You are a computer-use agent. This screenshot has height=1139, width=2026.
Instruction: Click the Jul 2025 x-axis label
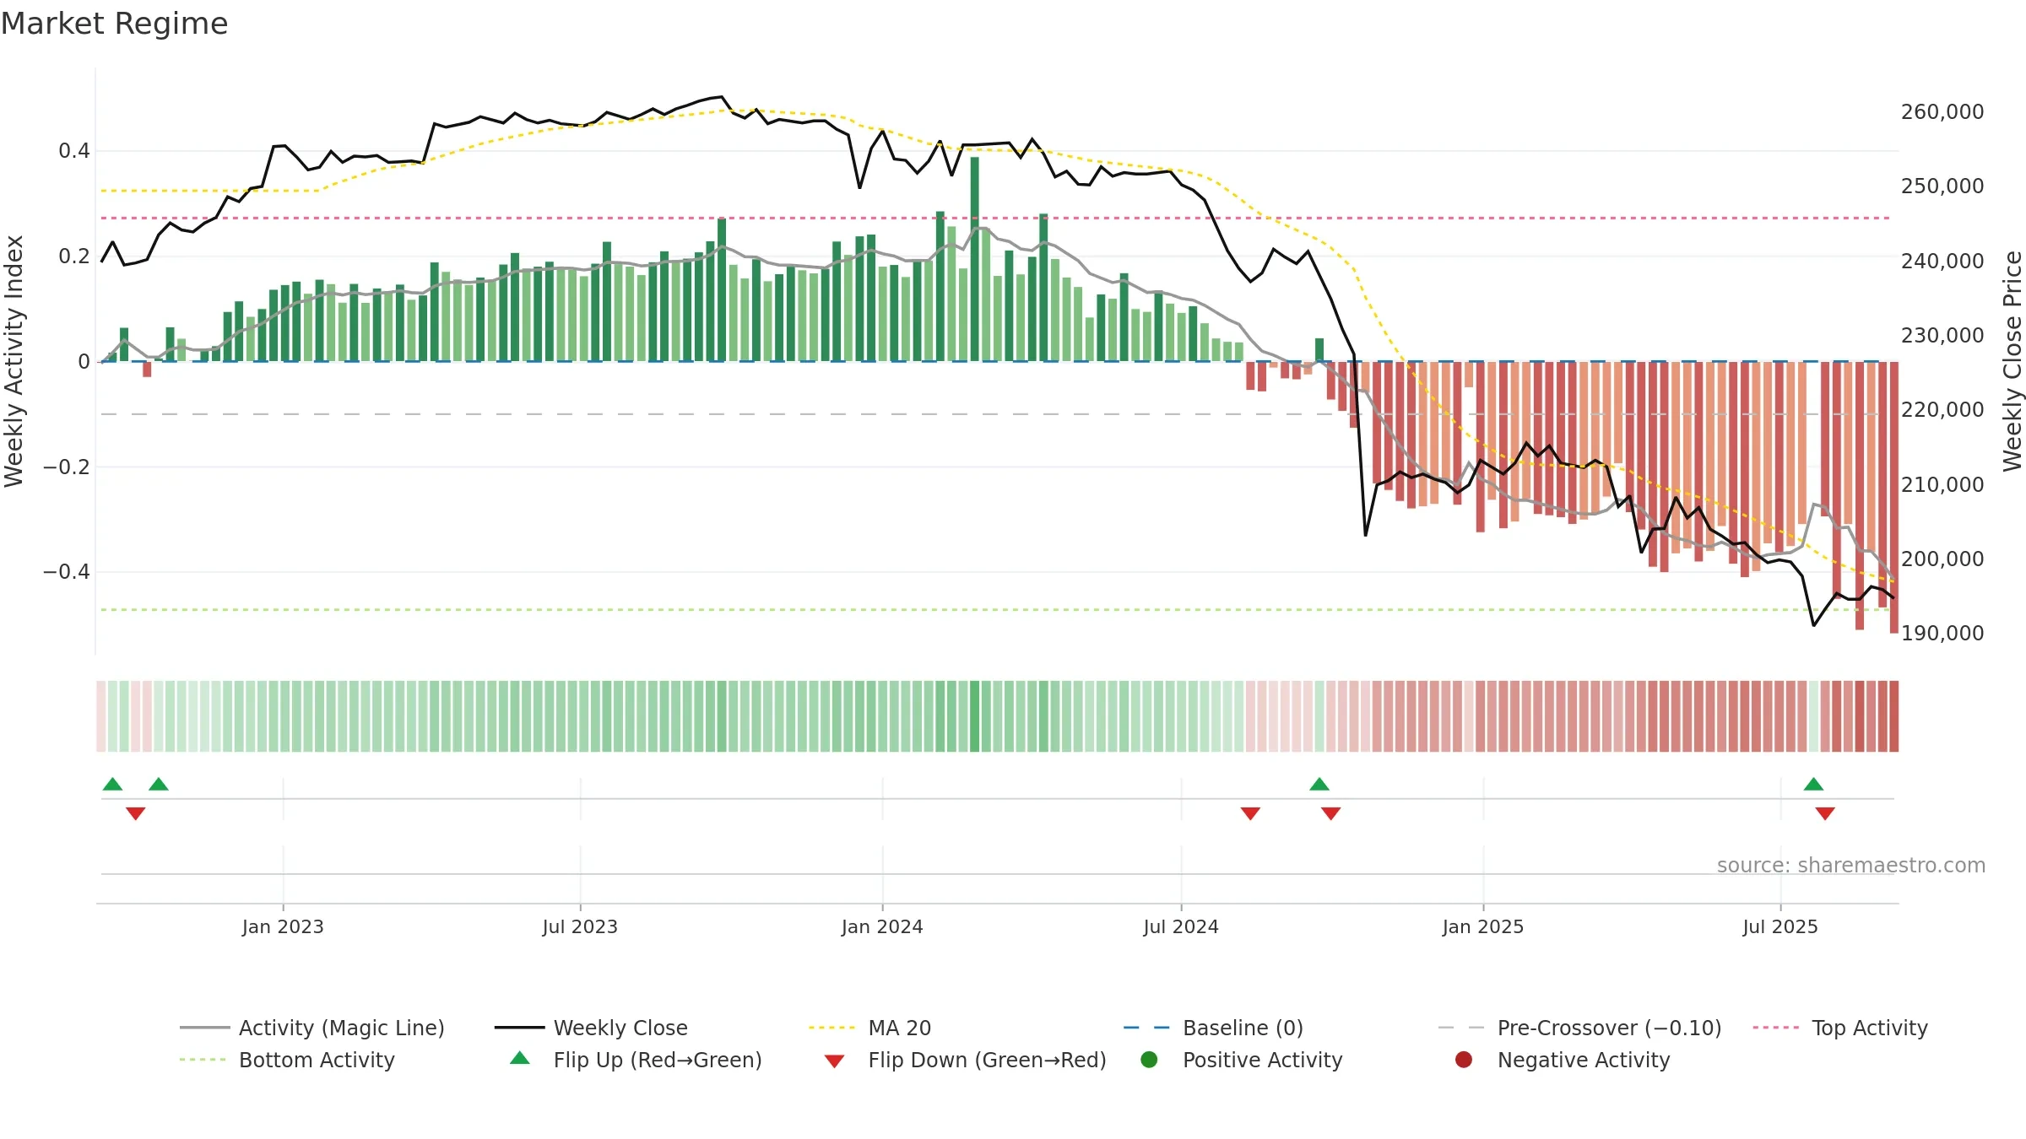click(x=1780, y=926)
